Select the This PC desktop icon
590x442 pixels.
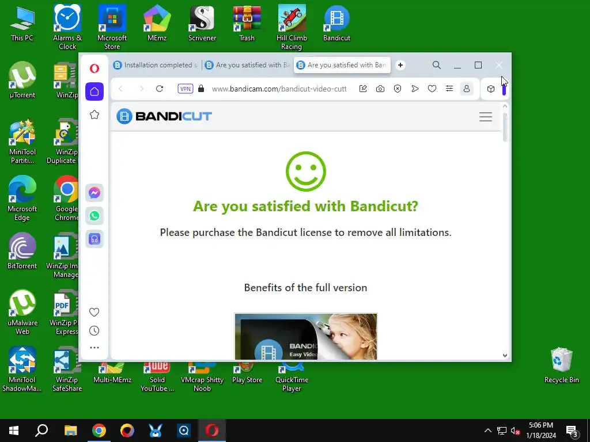(22, 23)
